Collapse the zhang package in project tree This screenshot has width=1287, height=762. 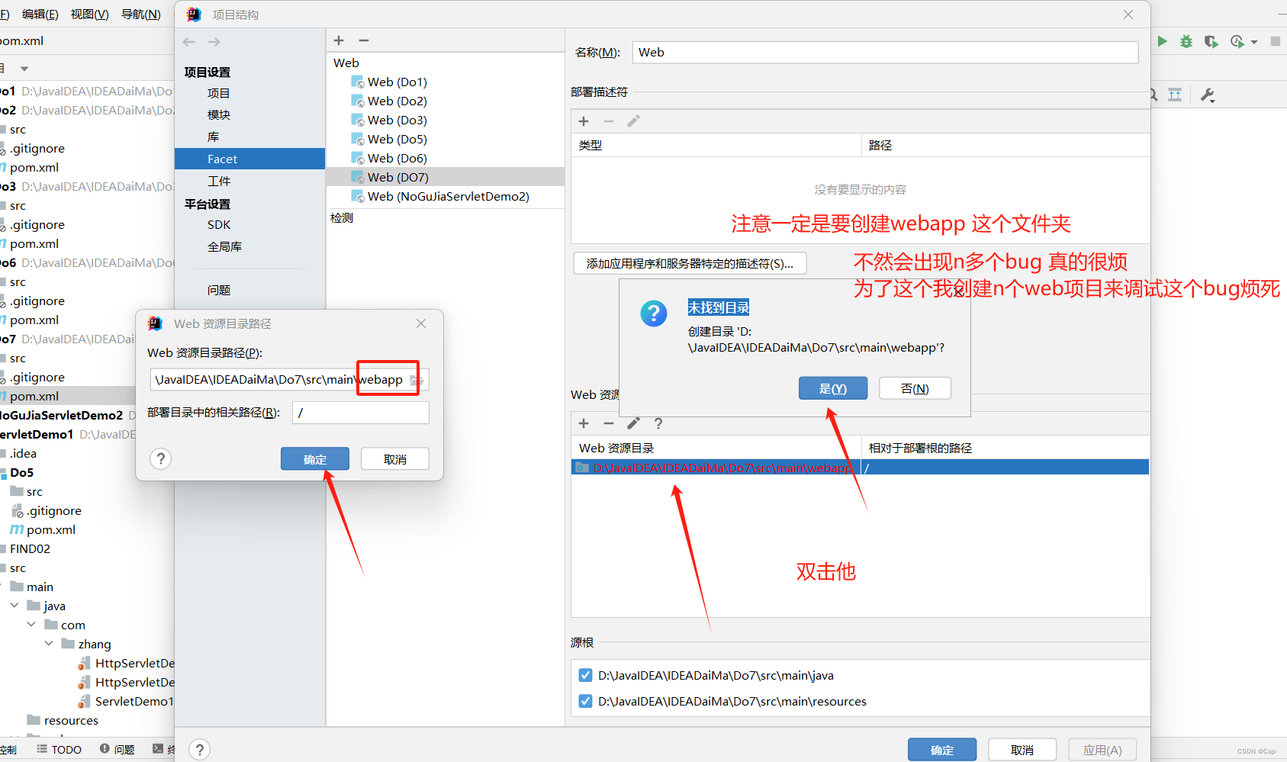(49, 644)
